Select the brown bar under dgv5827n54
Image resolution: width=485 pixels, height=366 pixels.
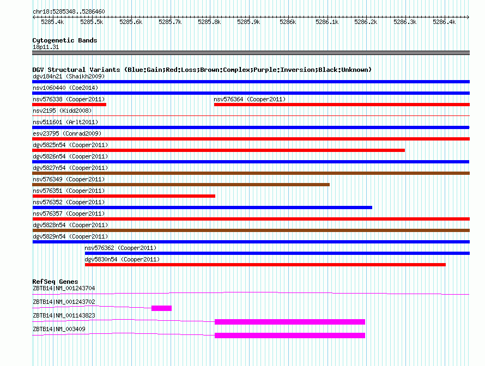(251, 173)
